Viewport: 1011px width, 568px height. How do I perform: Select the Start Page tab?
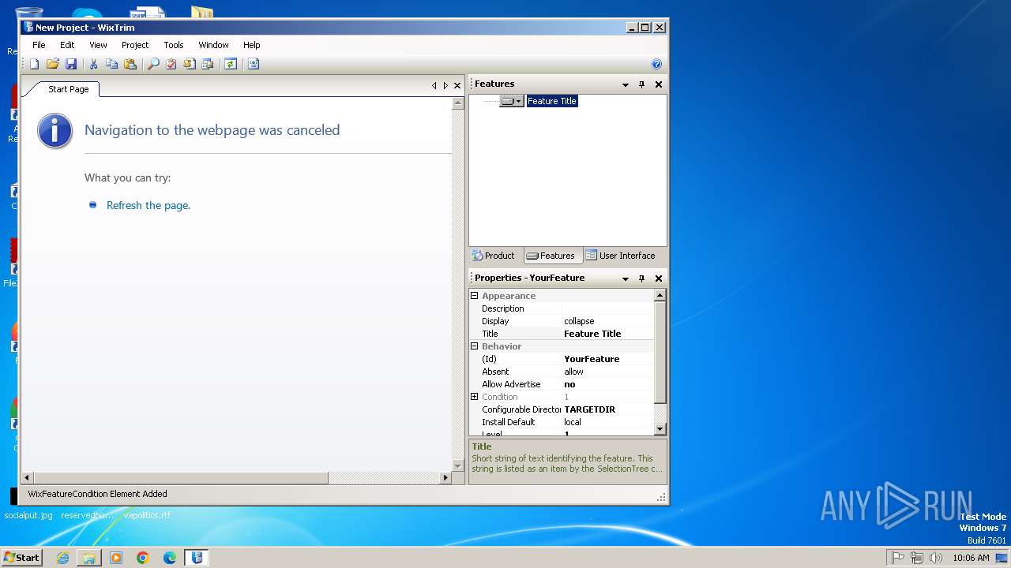point(68,89)
